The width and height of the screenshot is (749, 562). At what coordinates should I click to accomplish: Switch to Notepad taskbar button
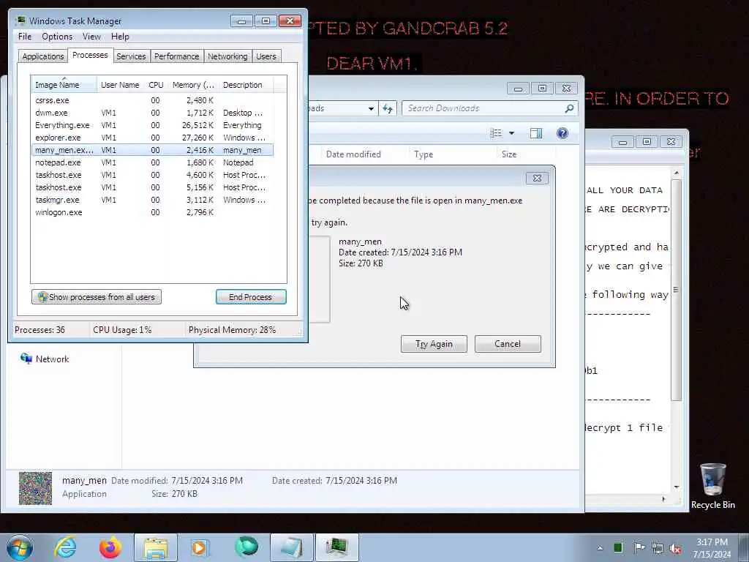[x=292, y=547]
